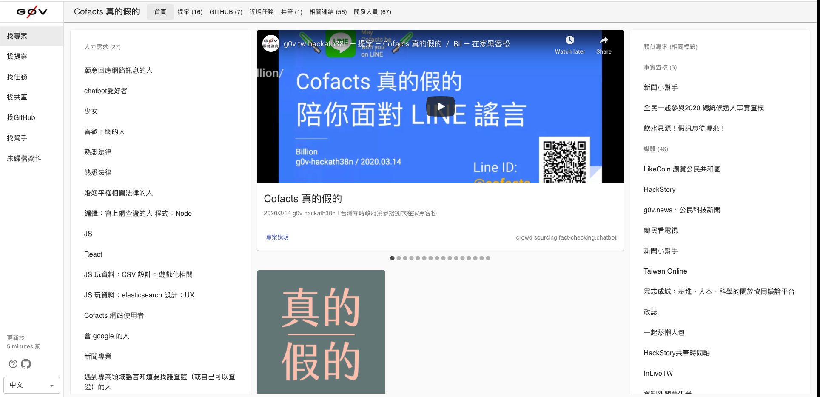
Task: Click the 真的假的 image thumbnail
Action: tap(321, 332)
